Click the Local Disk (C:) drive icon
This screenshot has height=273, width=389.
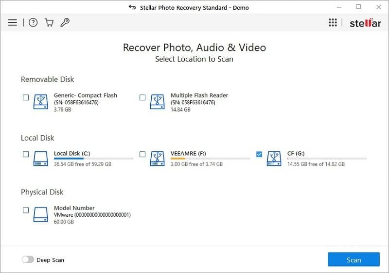[x=40, y=159]
